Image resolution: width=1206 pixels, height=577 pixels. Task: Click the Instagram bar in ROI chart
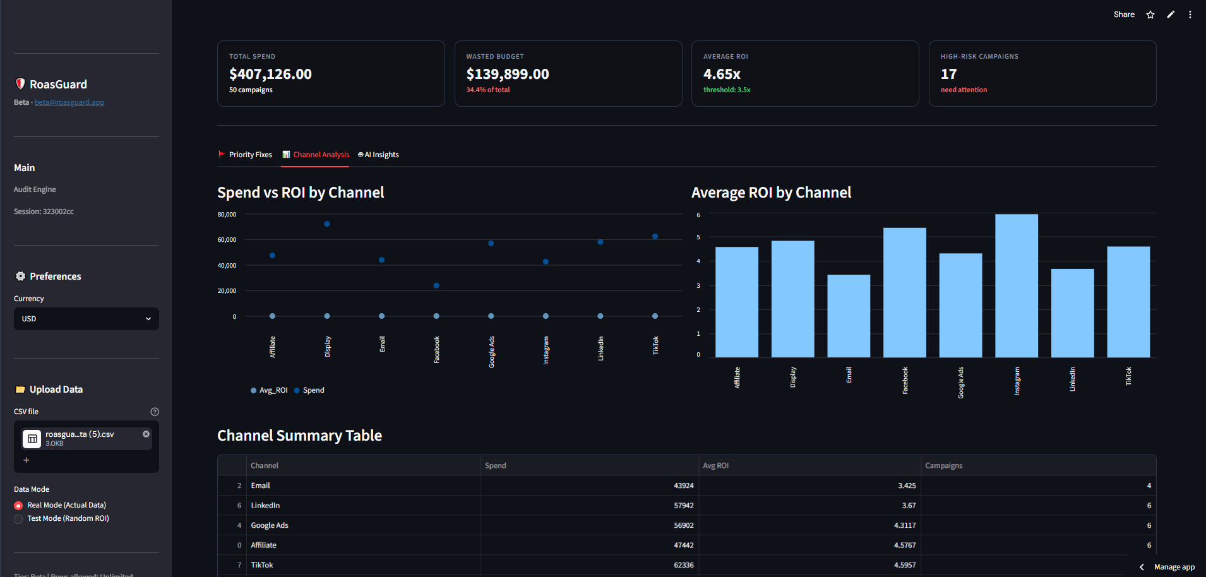tap(1017, 286)
